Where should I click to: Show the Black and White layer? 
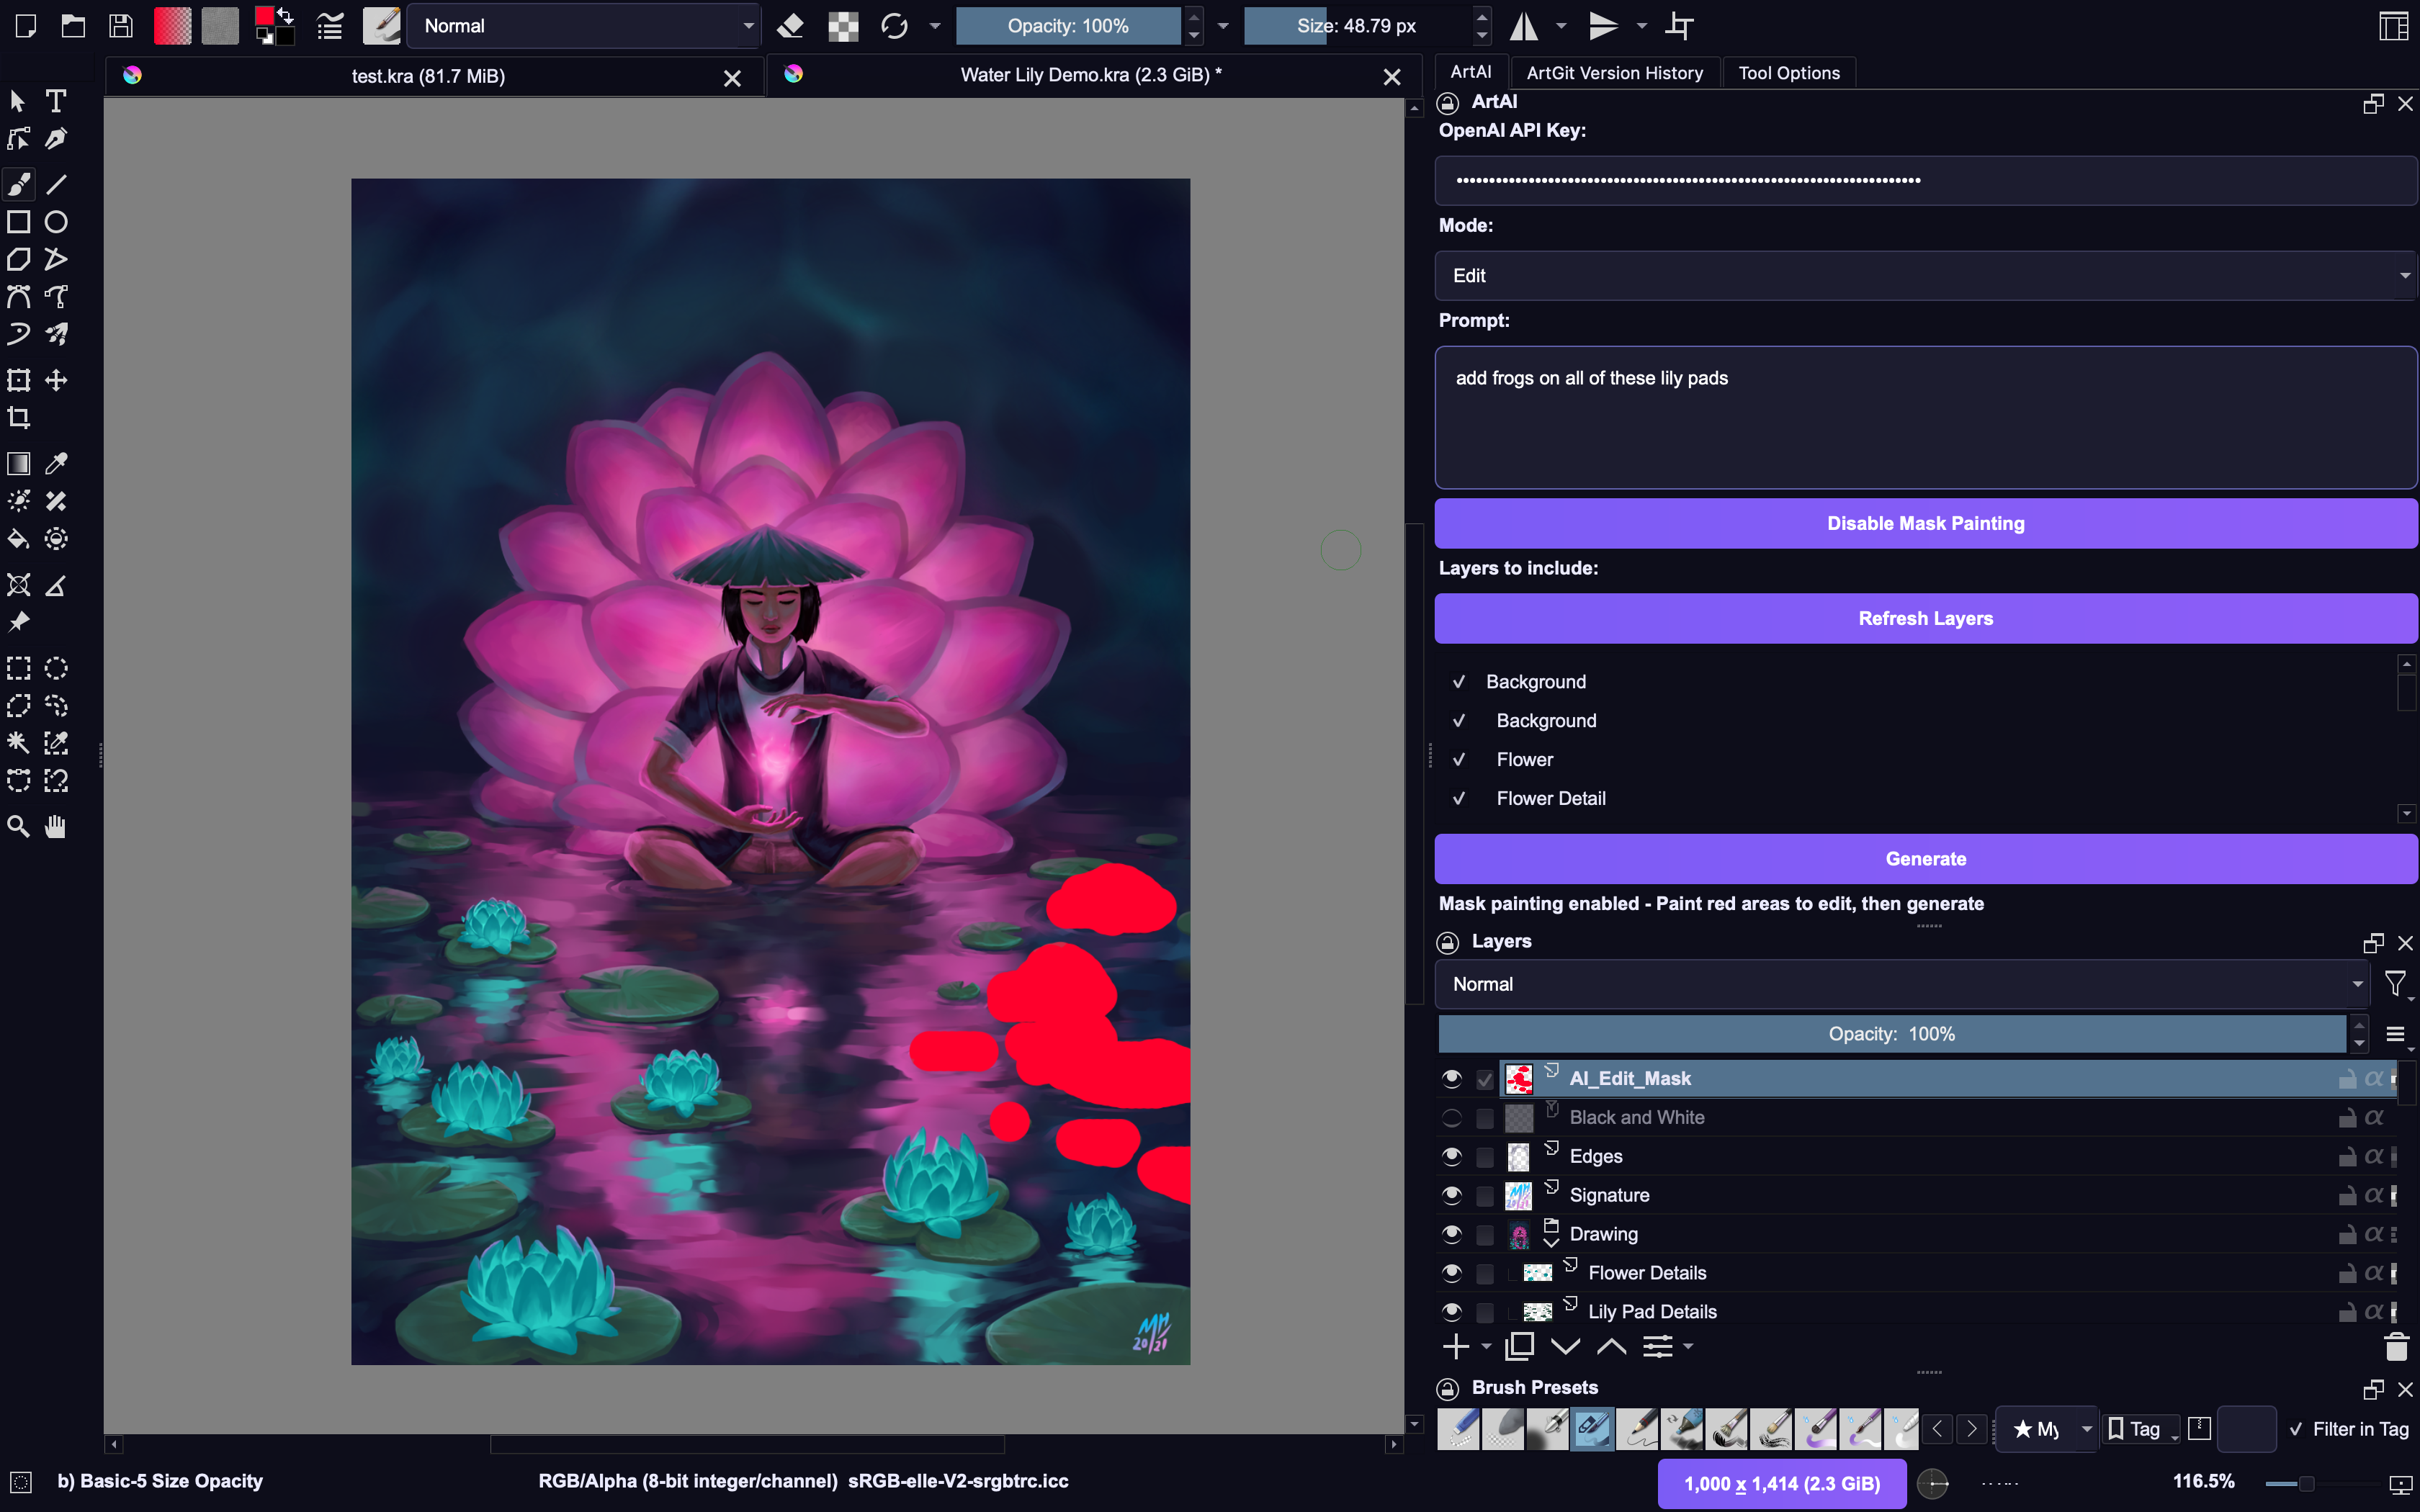[1452, 1118]
